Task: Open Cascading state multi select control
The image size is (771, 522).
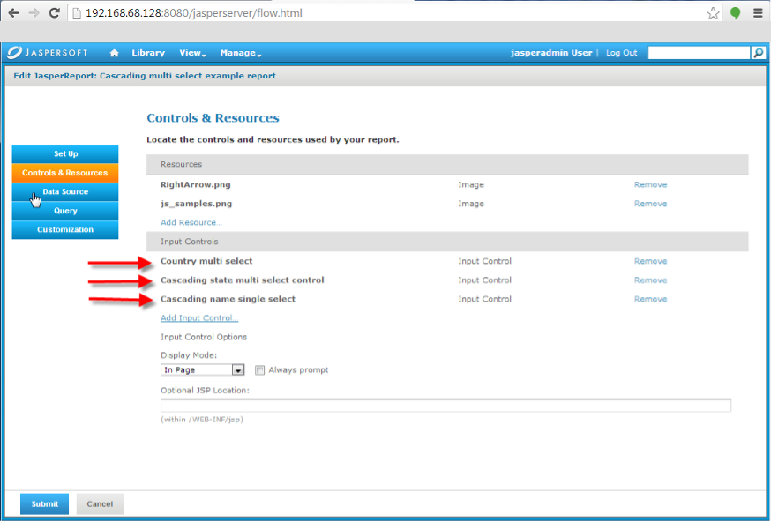Action: [x=243, y=280]
